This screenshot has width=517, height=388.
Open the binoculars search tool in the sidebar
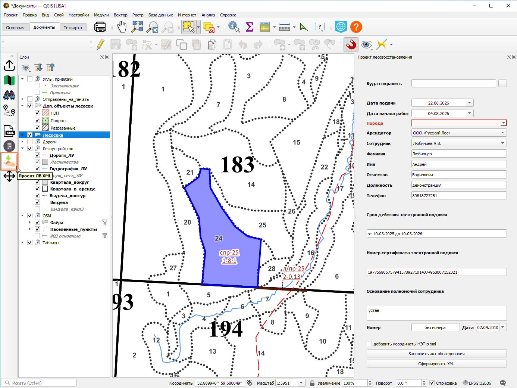pyautogui.click(x=9, y=95)
